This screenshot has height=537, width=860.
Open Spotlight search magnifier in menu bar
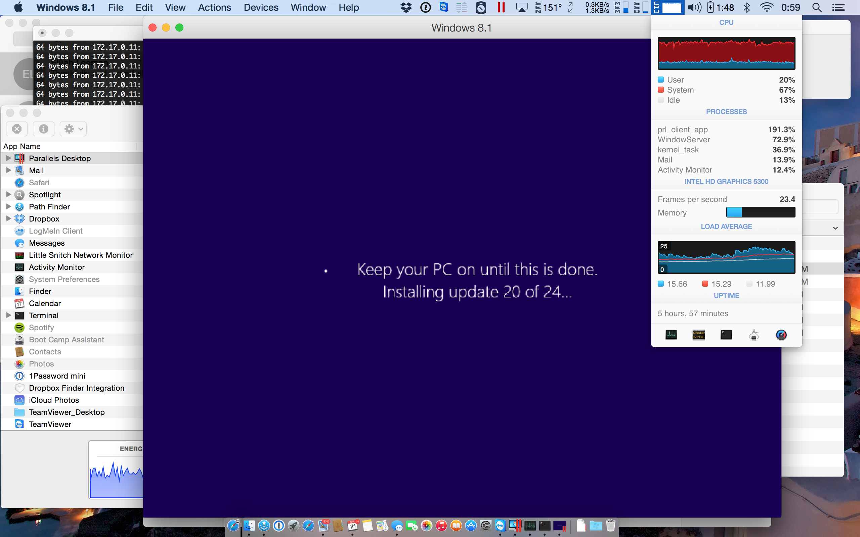[x=817, y=7]
